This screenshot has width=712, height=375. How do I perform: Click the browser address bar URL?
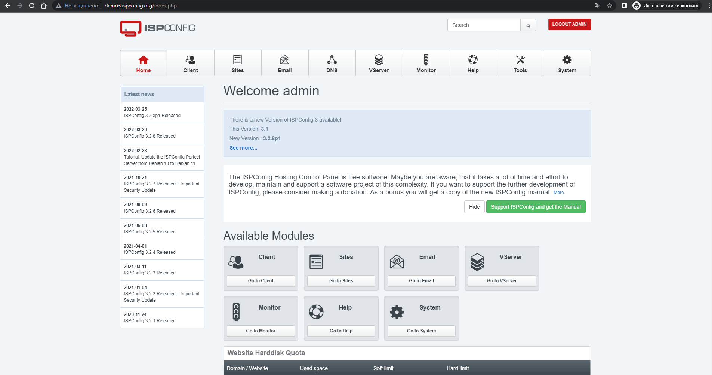(x=141, y=6)
